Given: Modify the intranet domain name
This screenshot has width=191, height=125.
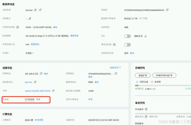Looking at the screenshot, I should click(90, 77).
